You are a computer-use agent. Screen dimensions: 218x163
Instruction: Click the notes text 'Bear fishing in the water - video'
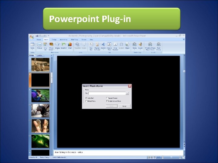click(69, 152)
